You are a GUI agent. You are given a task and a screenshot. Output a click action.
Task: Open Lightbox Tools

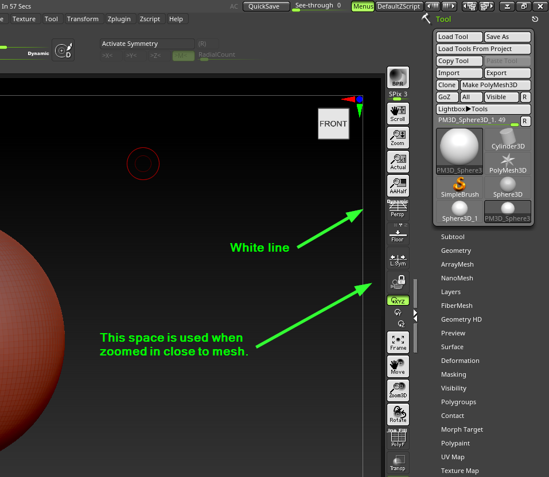point(484,109)
